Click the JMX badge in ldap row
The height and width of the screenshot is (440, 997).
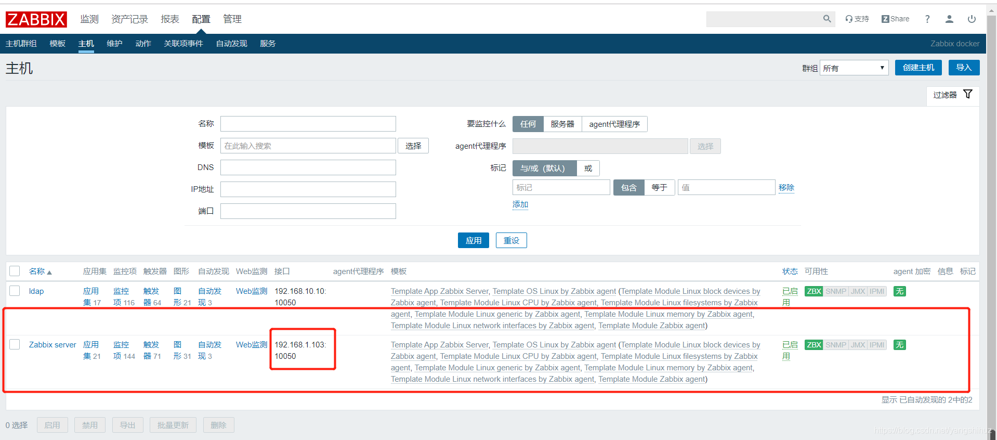(858, 291)
